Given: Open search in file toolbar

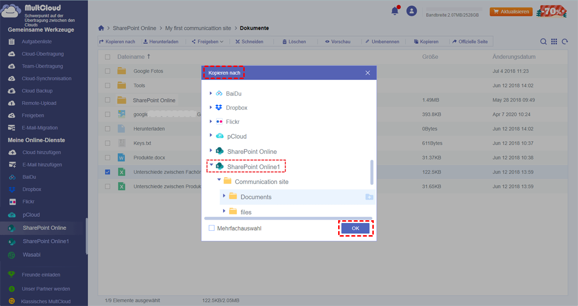Looking at the screenshot, I should tap(543, 42).
